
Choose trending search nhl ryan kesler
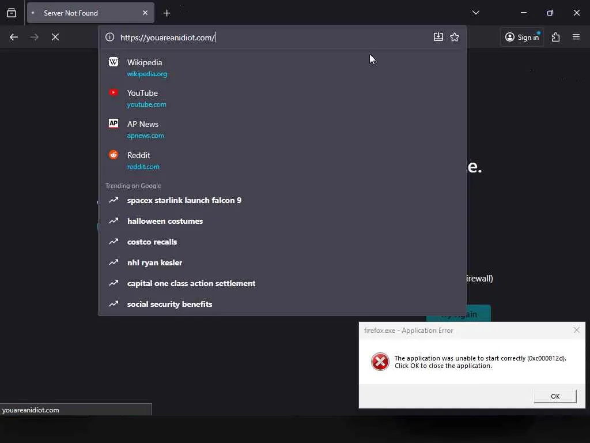tap(282, 262)
